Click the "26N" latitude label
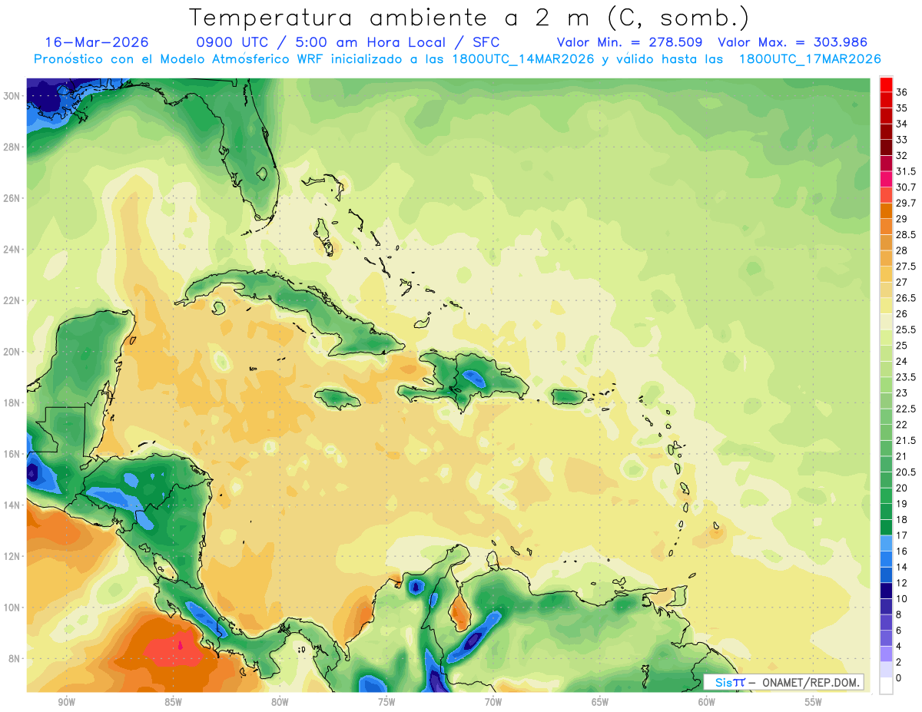This screenshot has height=712, width=922. point(12,198)
